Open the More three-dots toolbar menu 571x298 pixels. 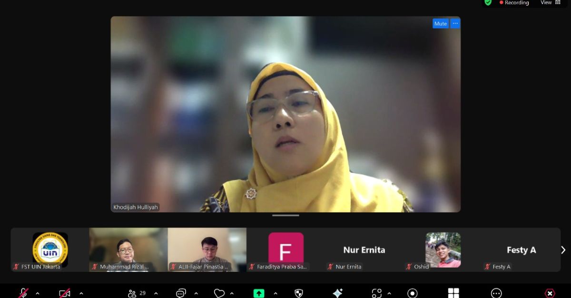point(496,293)
